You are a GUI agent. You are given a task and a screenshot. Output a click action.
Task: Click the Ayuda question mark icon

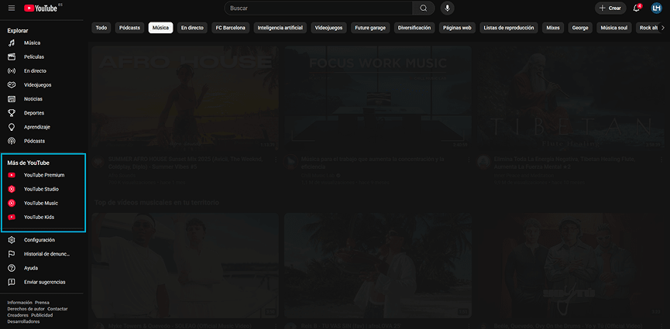[12, 269]
